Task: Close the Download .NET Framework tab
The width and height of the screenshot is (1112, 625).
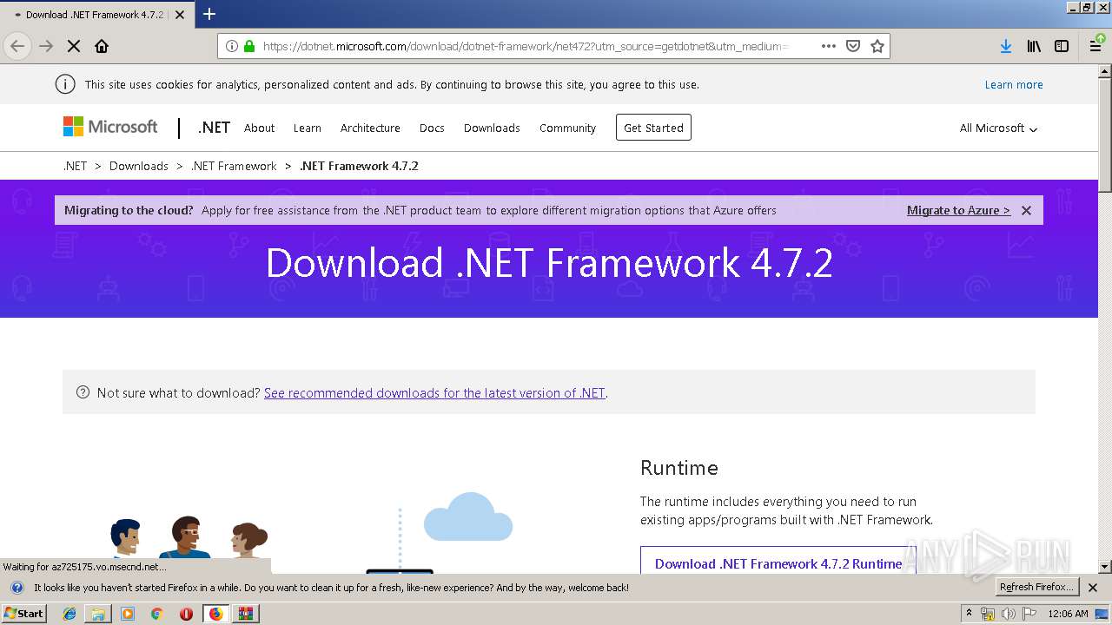Action: [x=180, y=15]
